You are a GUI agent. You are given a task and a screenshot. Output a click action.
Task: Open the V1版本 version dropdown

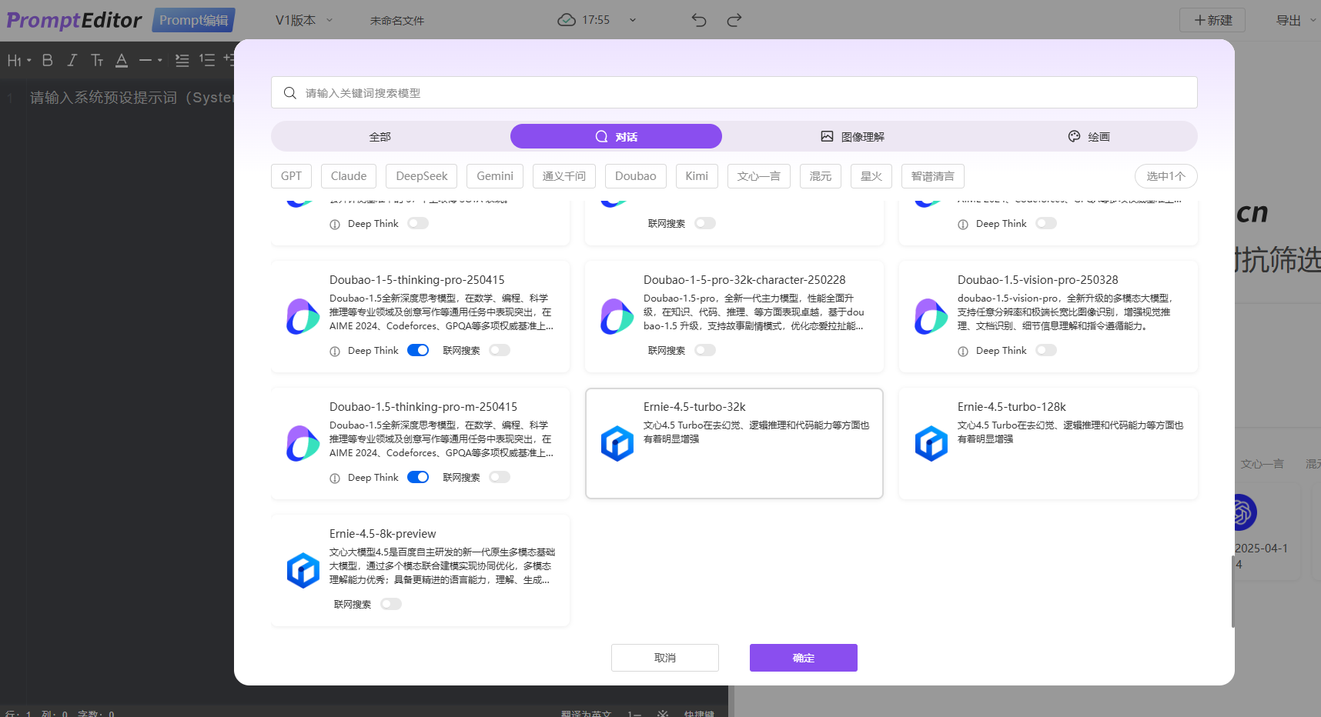[304, 20]
